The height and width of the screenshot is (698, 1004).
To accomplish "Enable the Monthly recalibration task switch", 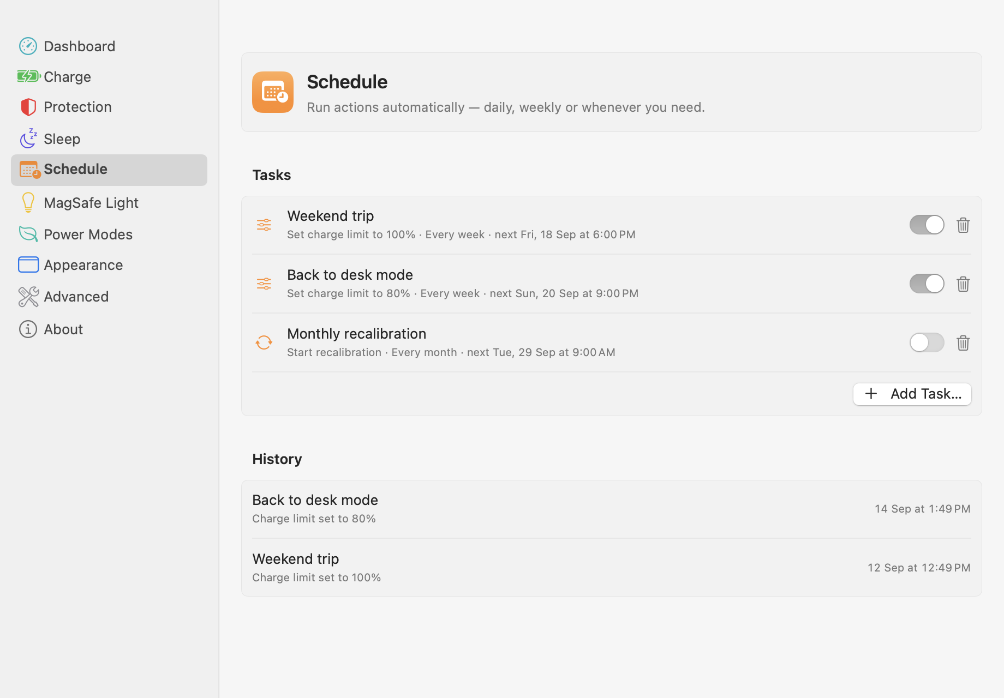I will (927, 342).
